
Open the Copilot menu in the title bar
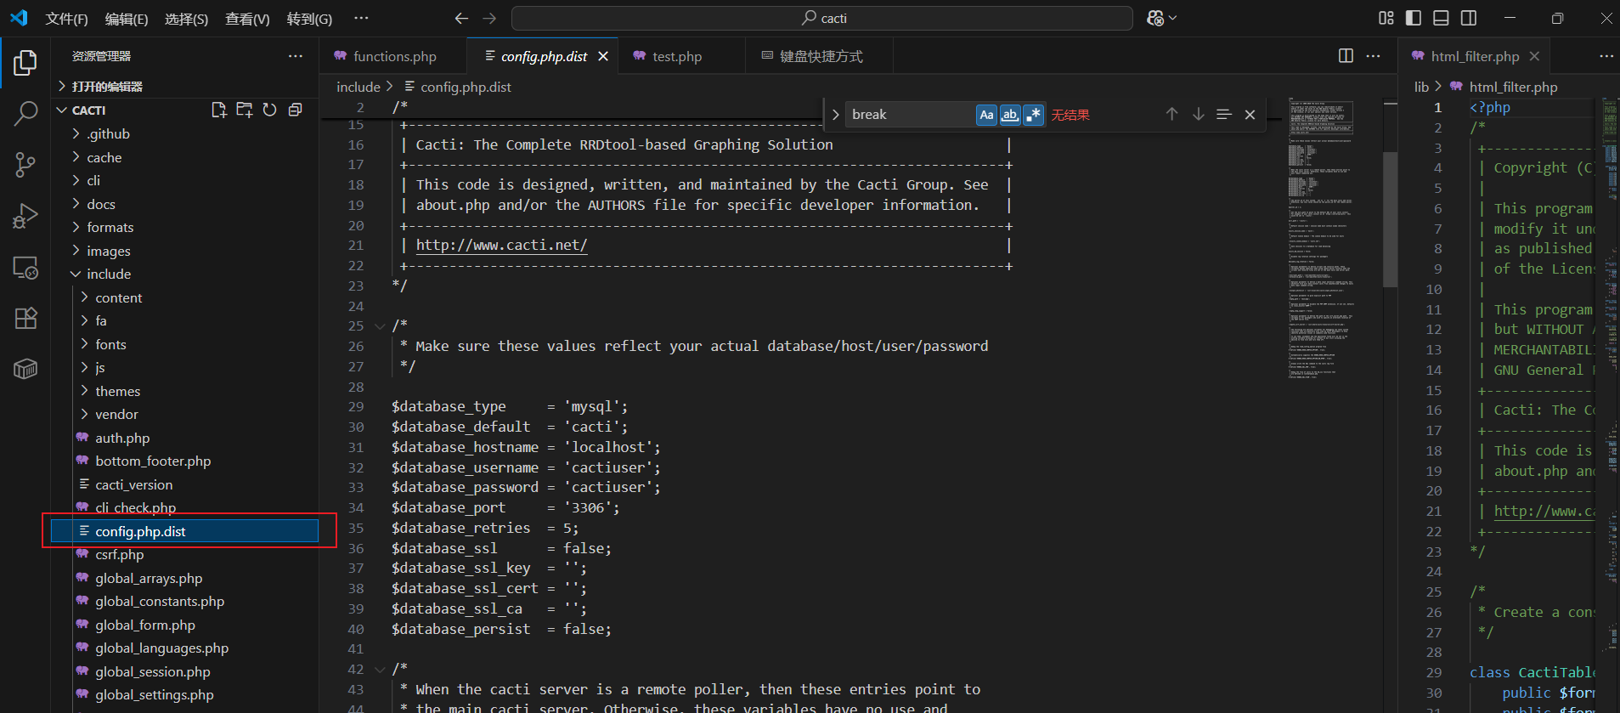1161,18
